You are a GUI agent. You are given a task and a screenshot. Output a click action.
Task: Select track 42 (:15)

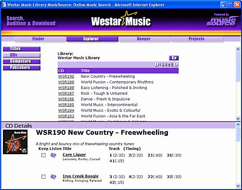(117, 182)
